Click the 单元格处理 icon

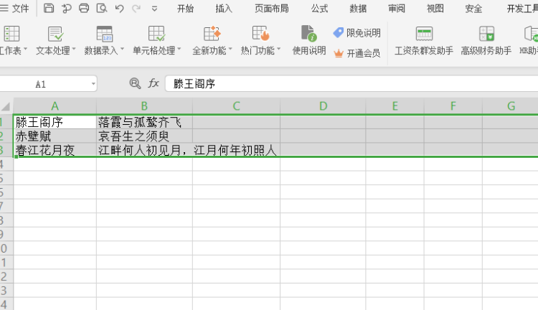pyautogui.click(x=156, y=34)
